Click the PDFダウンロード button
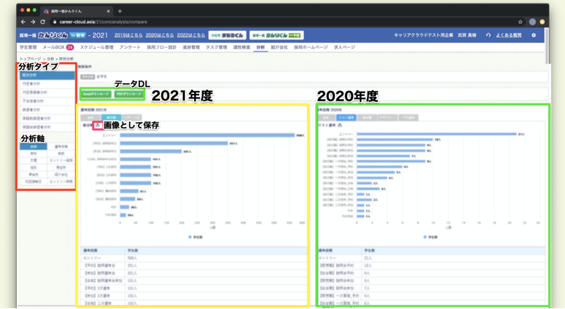Image resolution: width=565 pixels, height=309 pixels. coord(128,94)
